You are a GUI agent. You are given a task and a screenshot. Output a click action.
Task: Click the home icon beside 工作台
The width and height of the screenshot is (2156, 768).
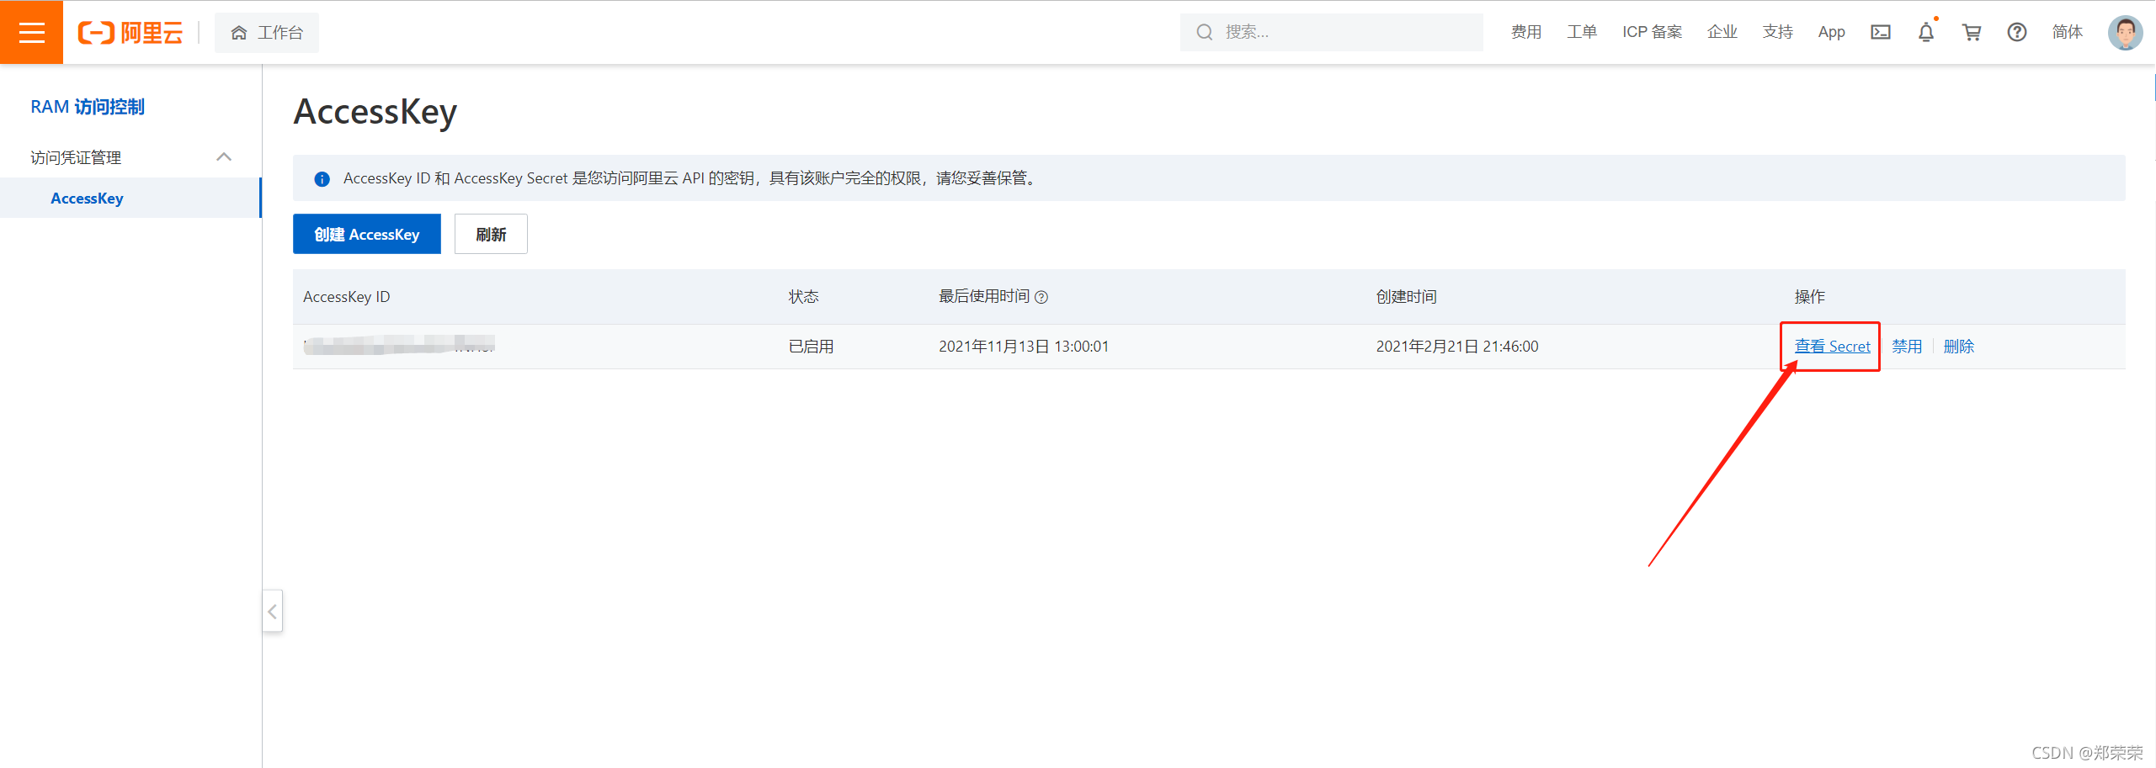[x=239, y=33]
